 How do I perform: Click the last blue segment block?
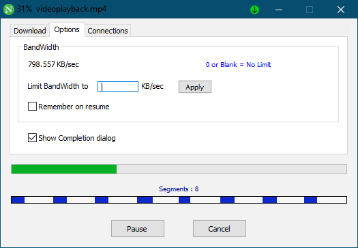pos(310,200)
